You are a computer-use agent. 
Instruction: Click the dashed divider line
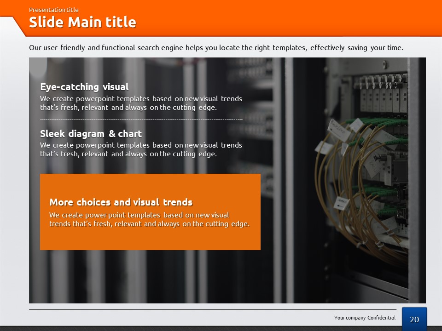tap(141, 120)
